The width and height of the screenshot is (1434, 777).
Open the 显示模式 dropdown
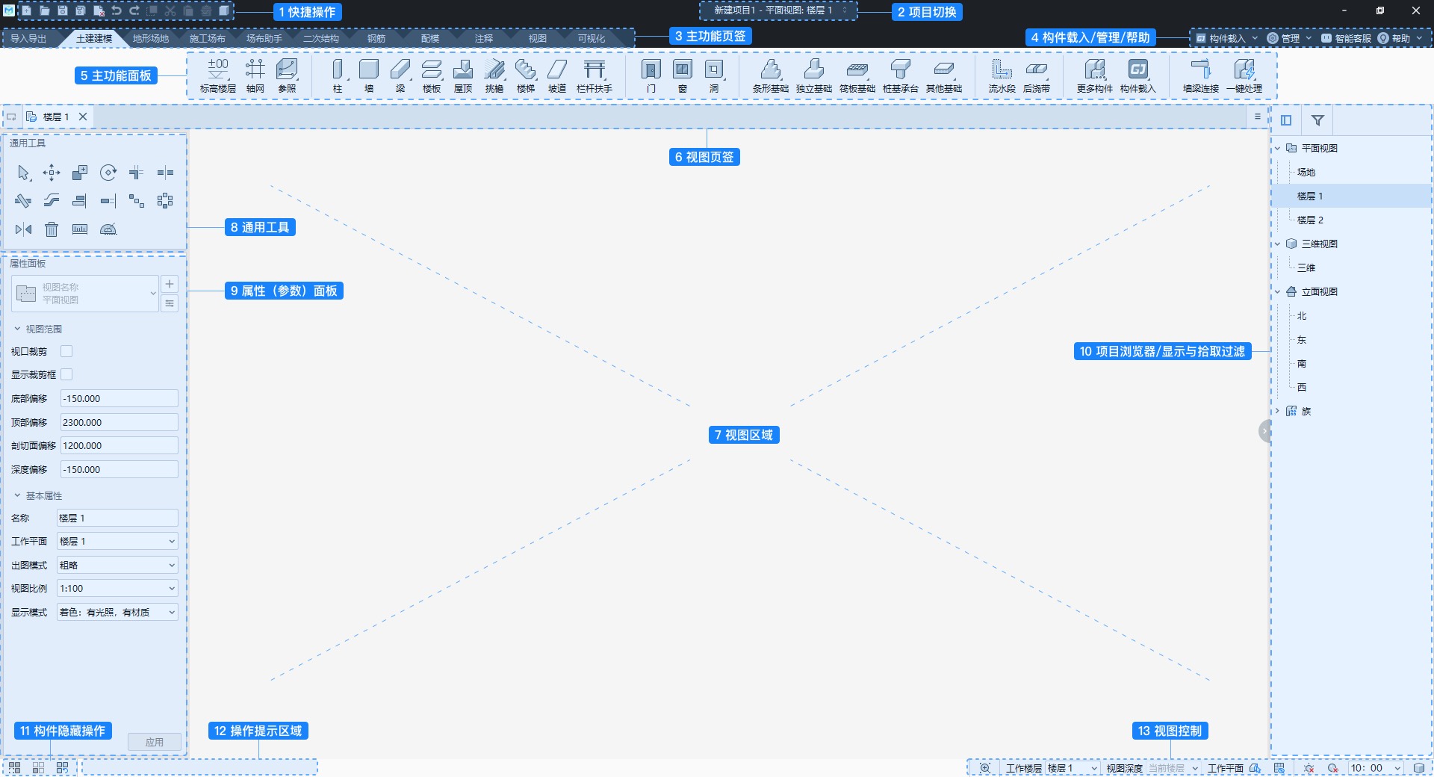coord(117,612)
